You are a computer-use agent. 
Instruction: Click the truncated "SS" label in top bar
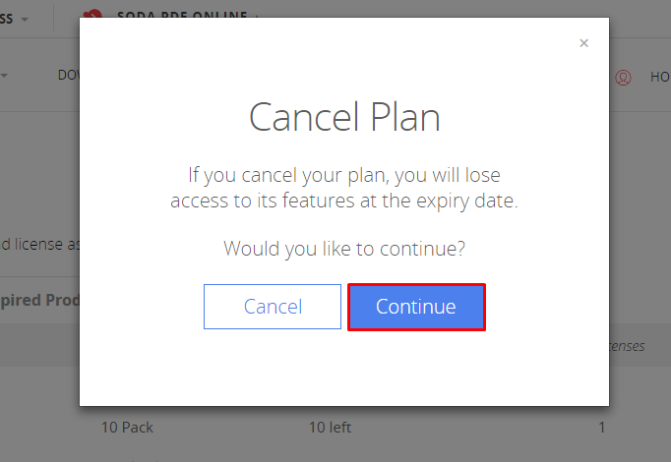pos(7,19)
